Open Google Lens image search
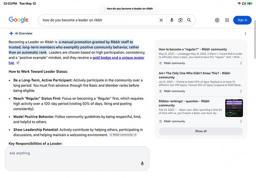 point(180,20)
